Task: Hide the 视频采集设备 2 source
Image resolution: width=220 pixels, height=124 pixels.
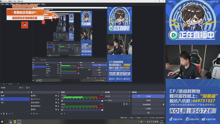Action: (56, 106)
